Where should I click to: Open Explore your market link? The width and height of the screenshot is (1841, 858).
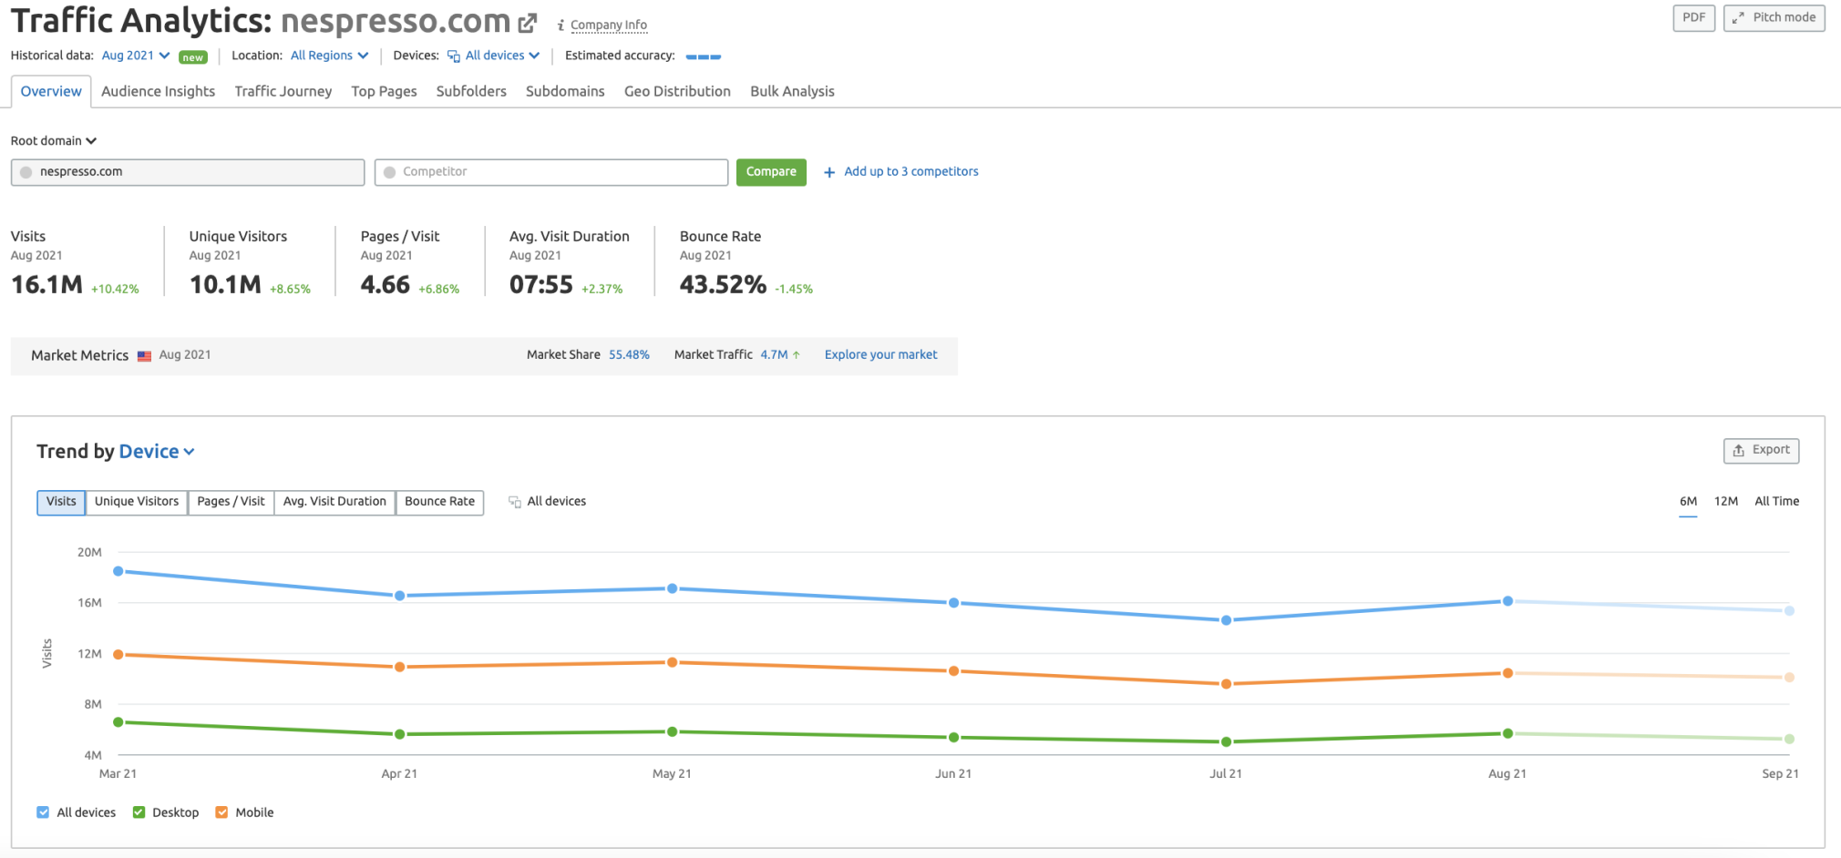[880, 355]
